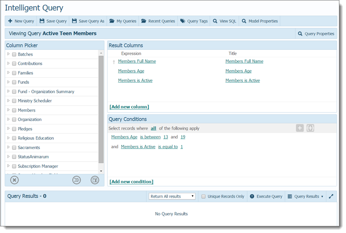Open the Return All results dropdown
346x233 pixels.
pyautogui.click(x=172, y=196)
